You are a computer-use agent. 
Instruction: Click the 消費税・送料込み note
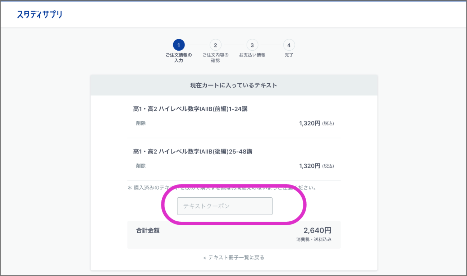pos(314,239)
